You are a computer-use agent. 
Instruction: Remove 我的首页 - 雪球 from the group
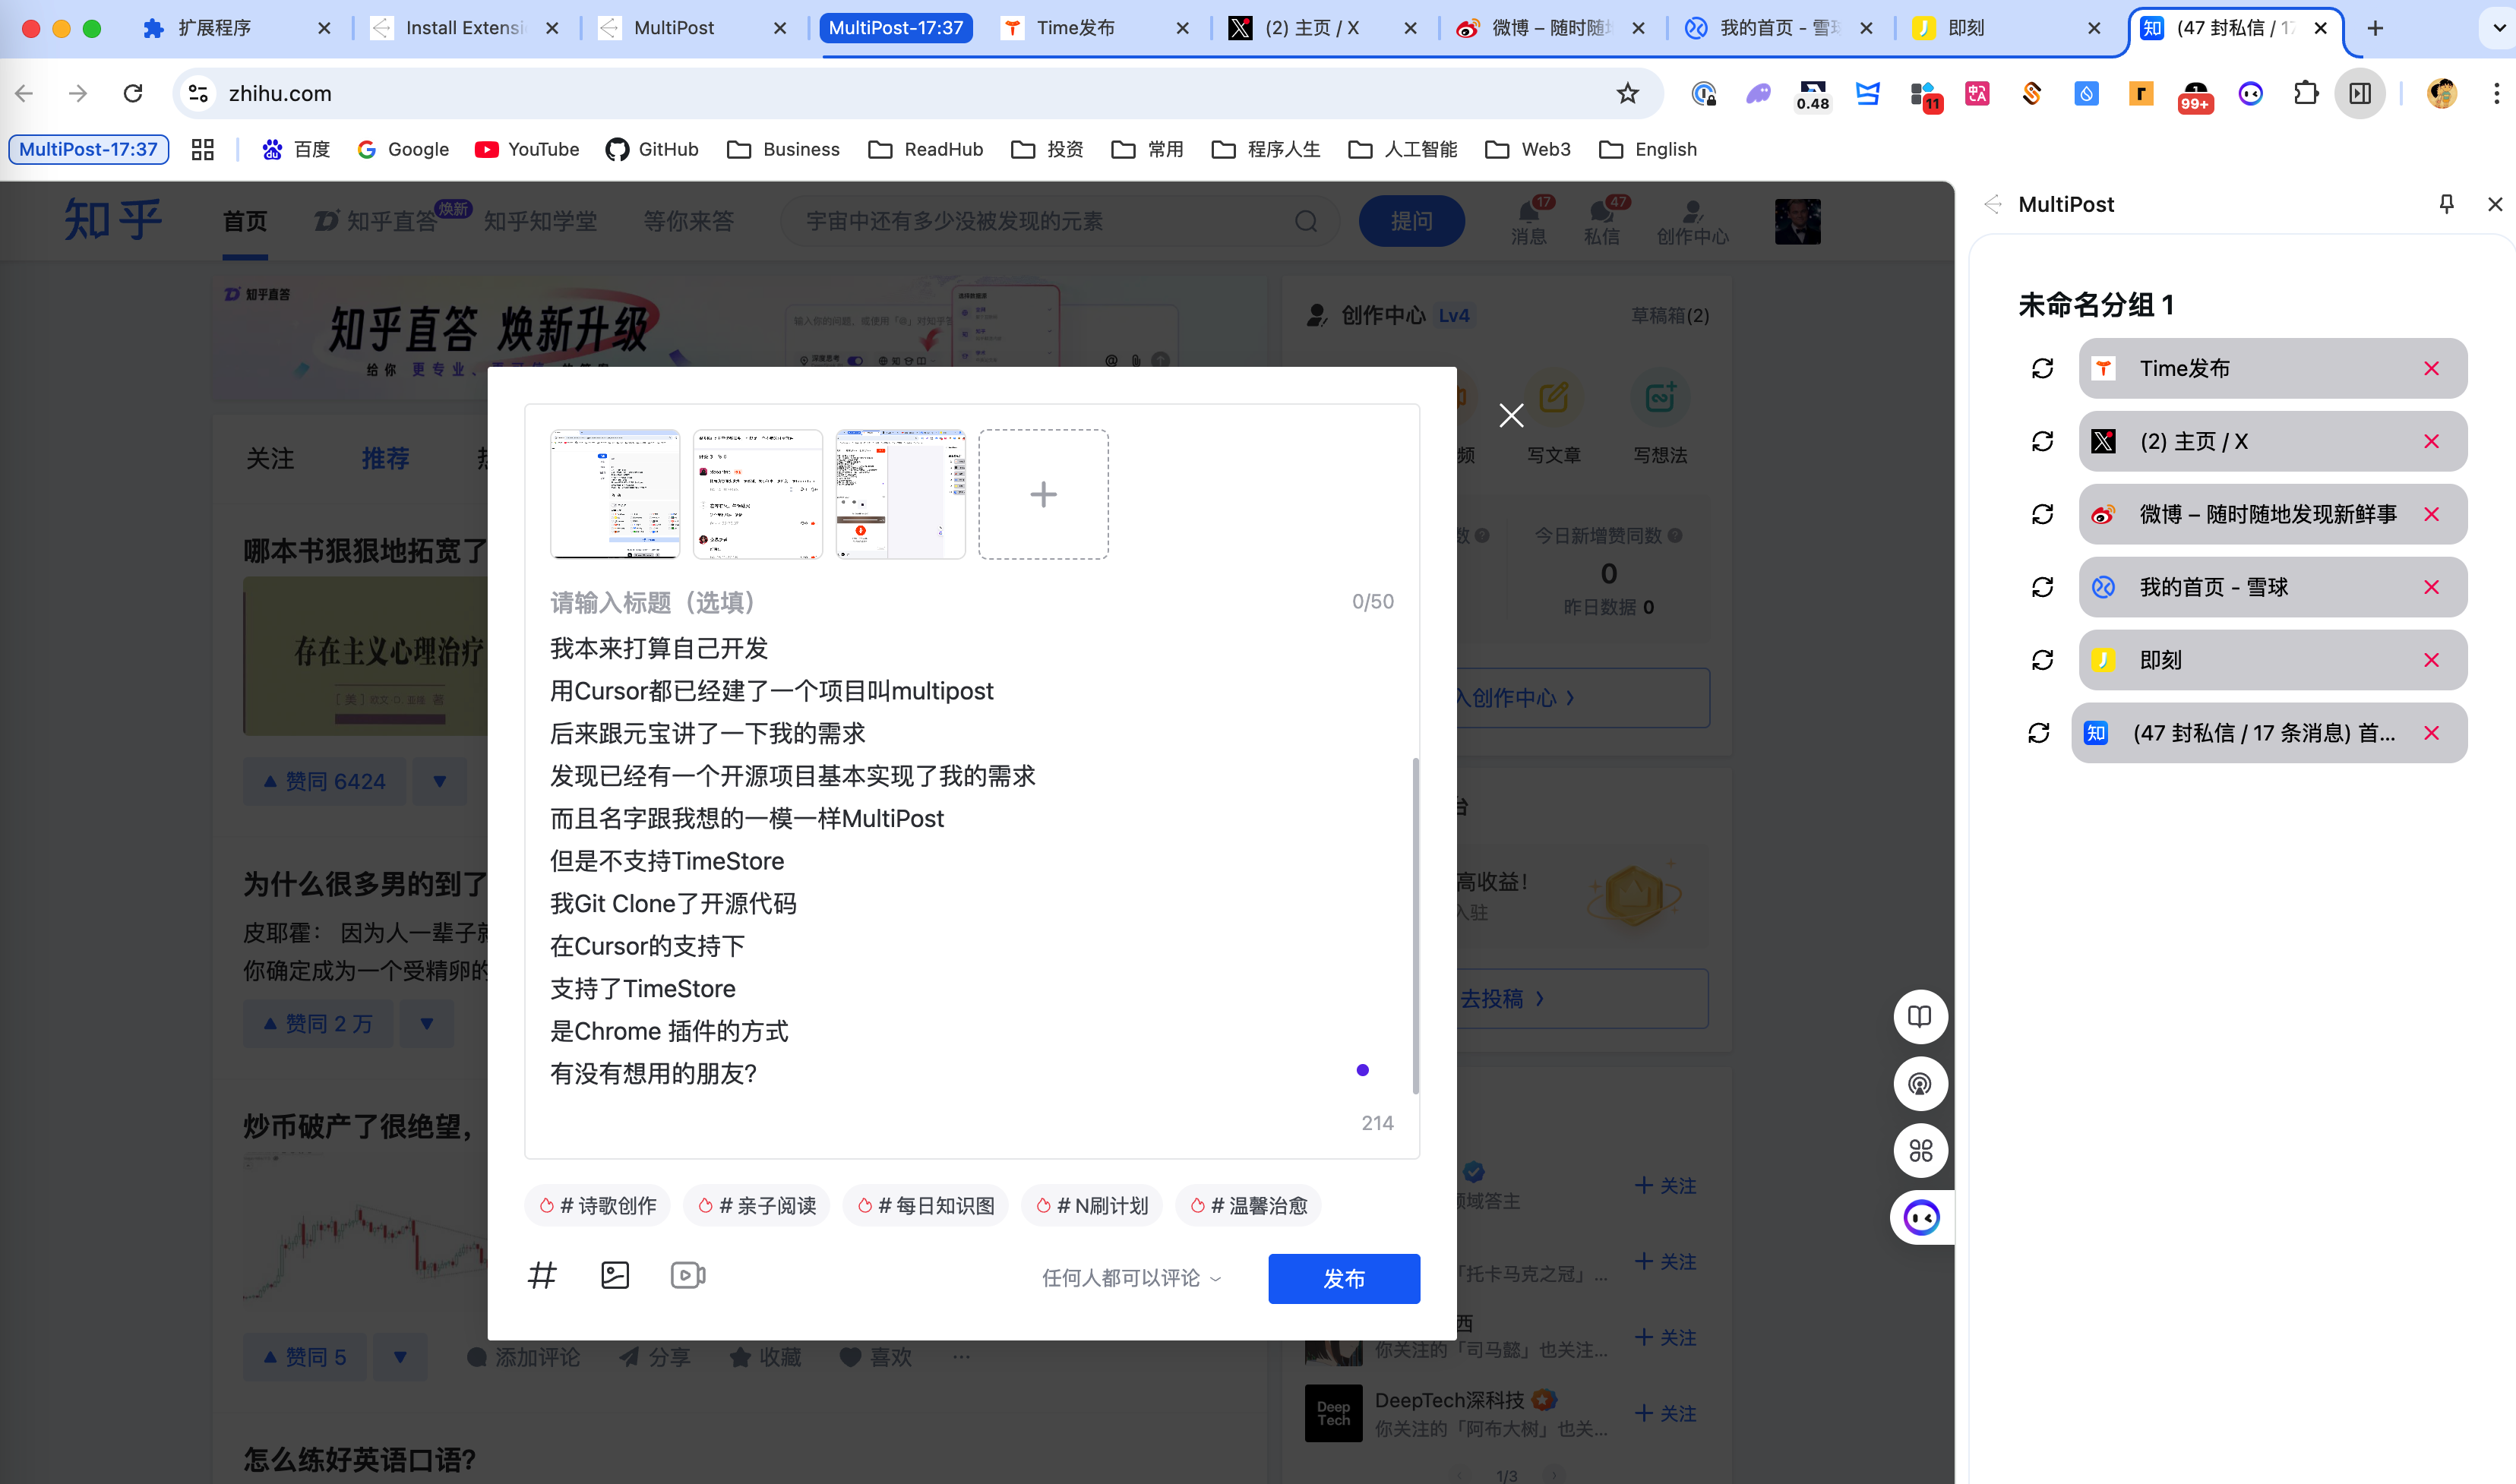pyautogui.click(x=2432, y=587)
